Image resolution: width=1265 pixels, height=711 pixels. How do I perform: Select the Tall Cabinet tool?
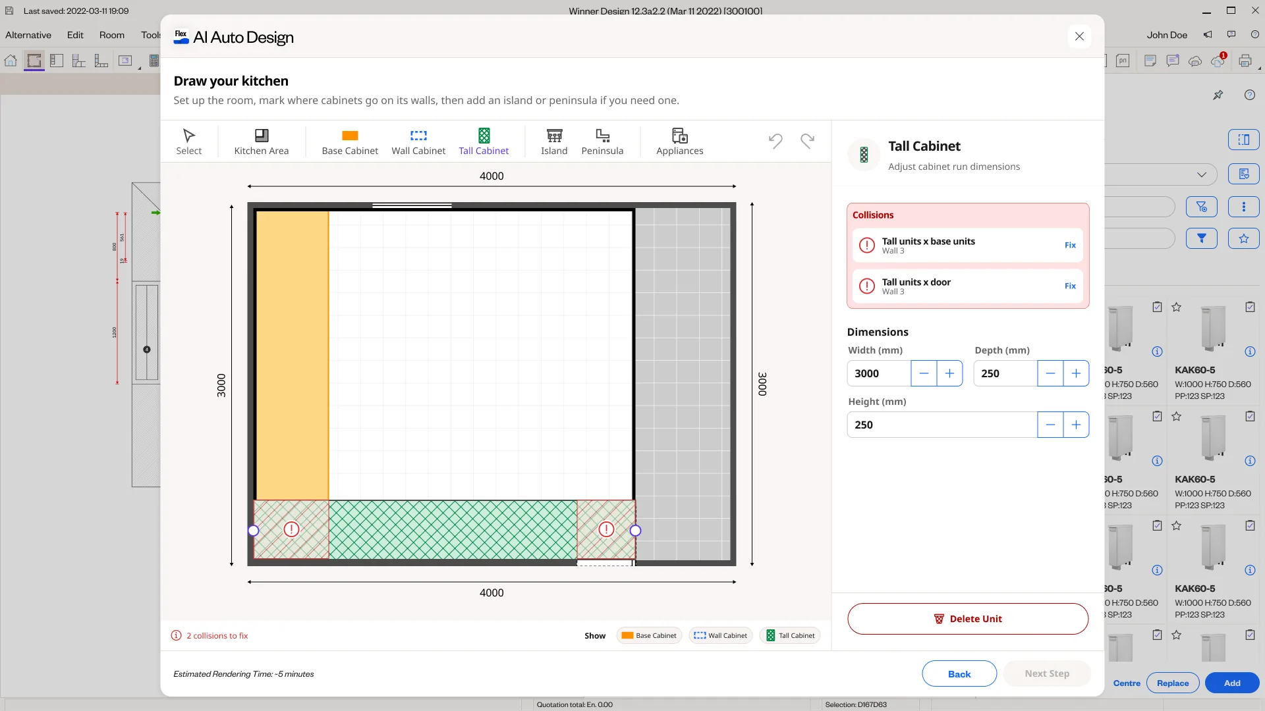pyautogui.click(x=484, y=142)
